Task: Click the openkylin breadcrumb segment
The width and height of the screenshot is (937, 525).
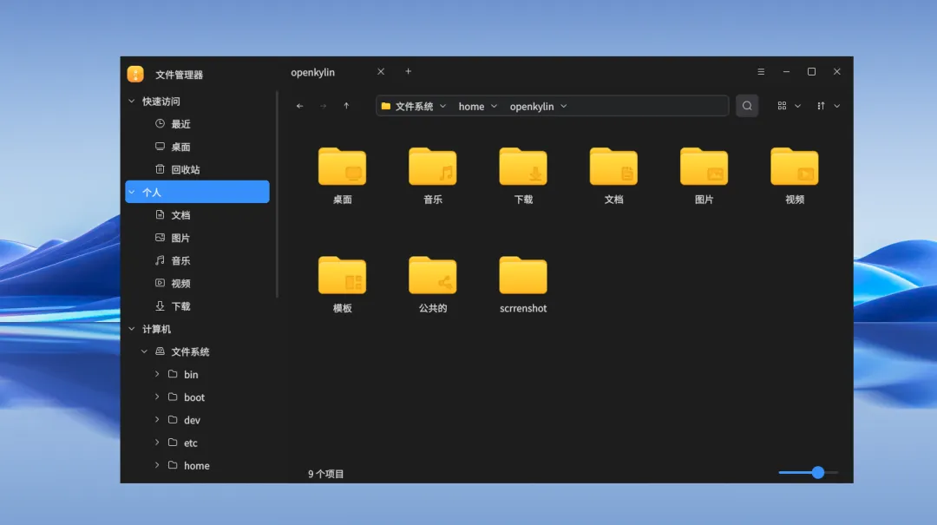Action: (x=532, y=106)
